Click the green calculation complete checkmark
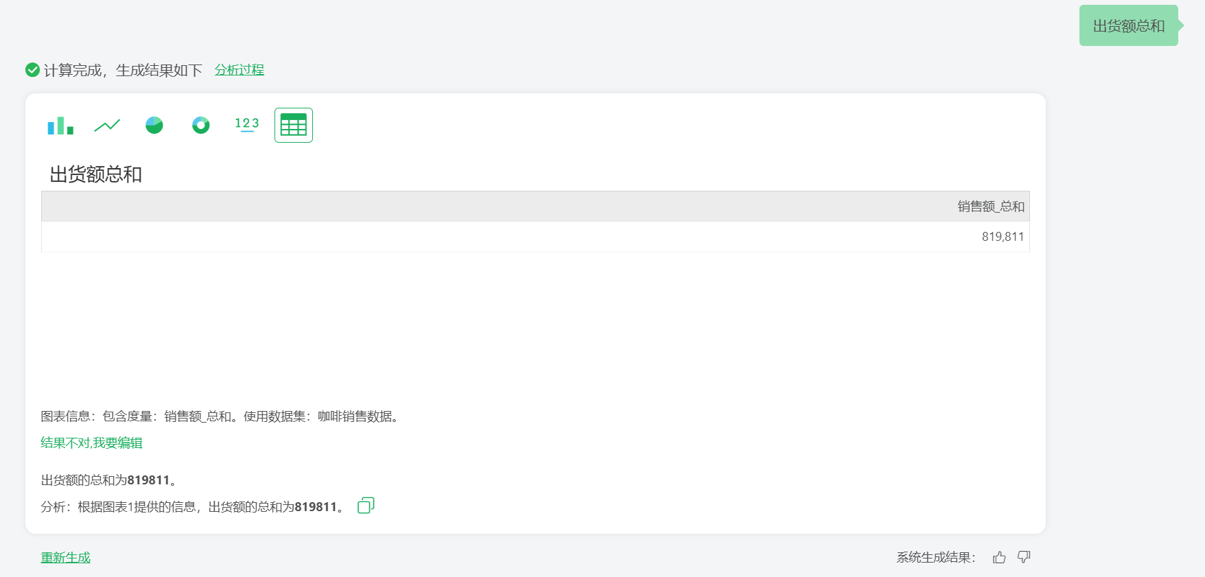 (32, 70)
